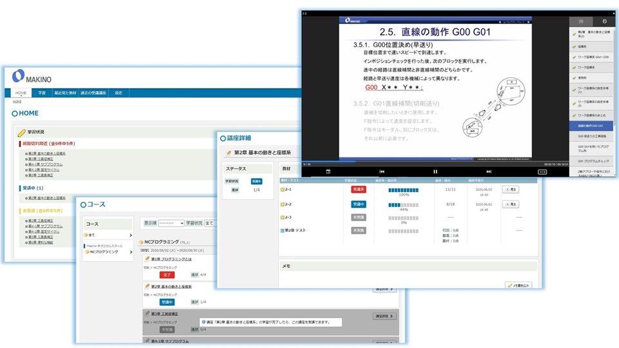The width and height of the screenshot is (619, 348).
Task: Click the pencil icon beside 第1章 プログラミングとは
Action: (x=146, y=259)
